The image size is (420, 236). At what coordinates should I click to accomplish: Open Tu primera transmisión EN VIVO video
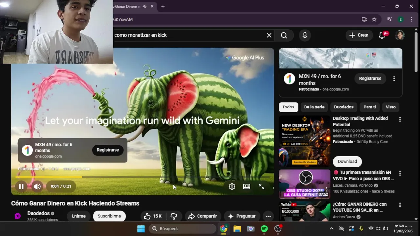pyautogui.click(x=364, y=175)
